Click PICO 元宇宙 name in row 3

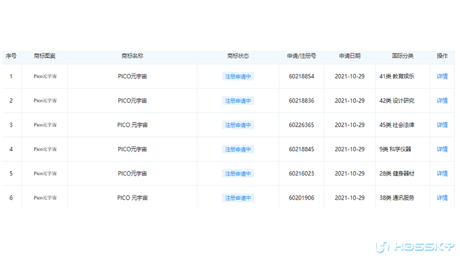pyautogui.click(x=132, y=125)
